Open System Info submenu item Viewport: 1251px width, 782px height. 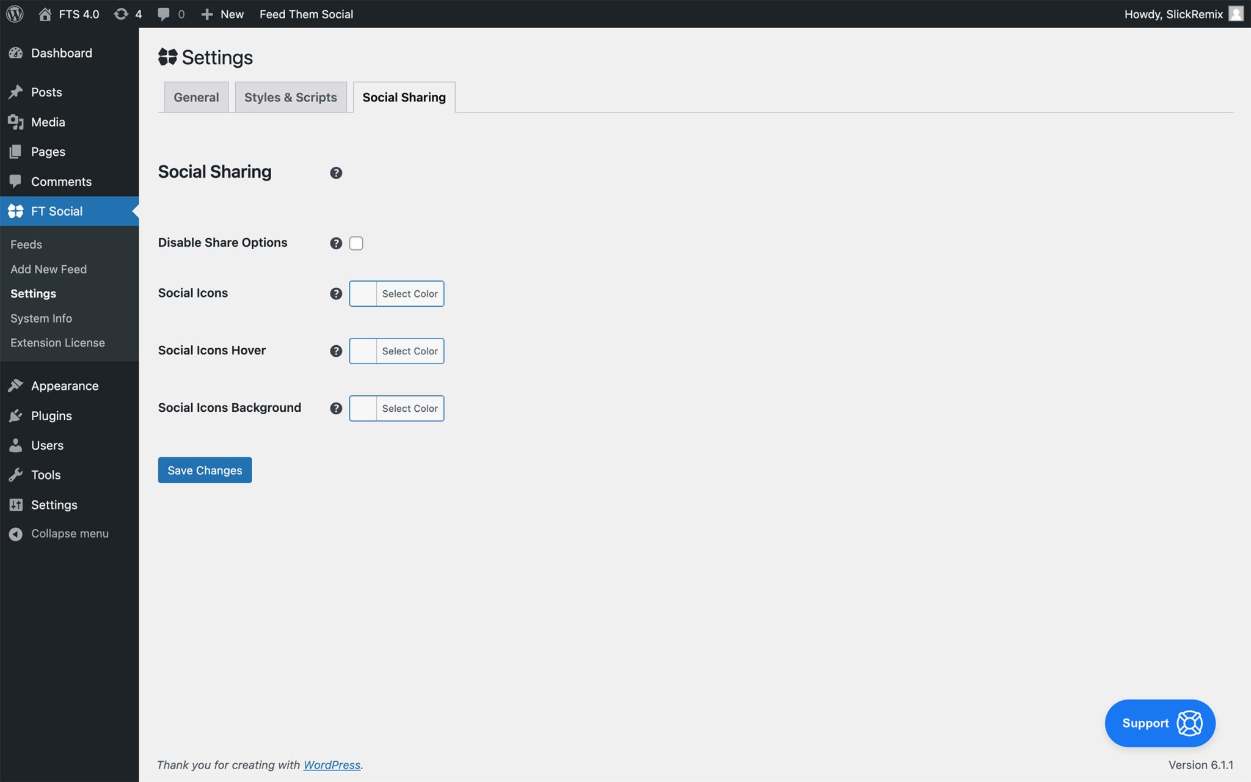42,318
